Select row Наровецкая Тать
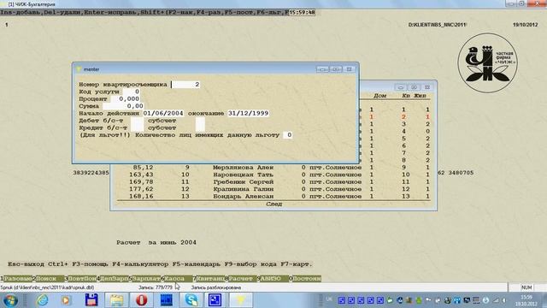547x308 pixels. tap(273, 175)
